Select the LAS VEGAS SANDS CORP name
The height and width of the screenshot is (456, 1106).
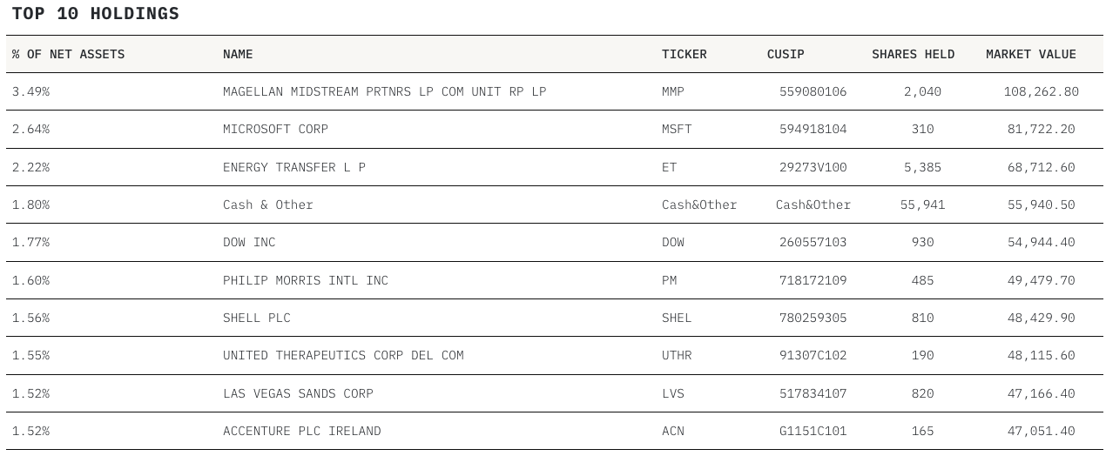point(298,393)
